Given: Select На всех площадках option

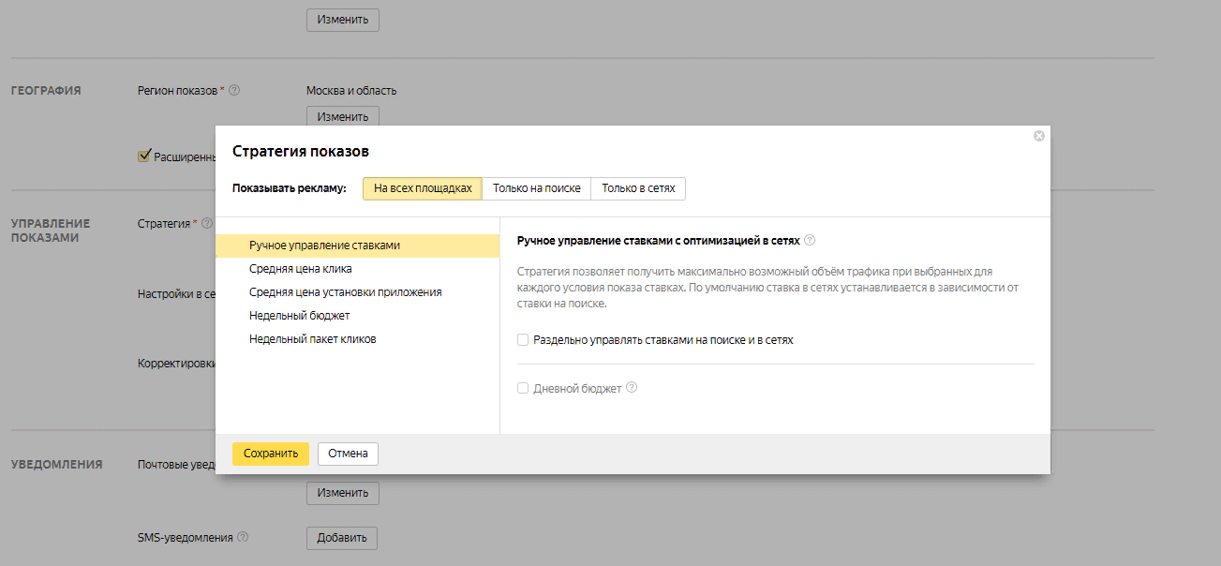Looking at the screenshot, I should [423, 188].
